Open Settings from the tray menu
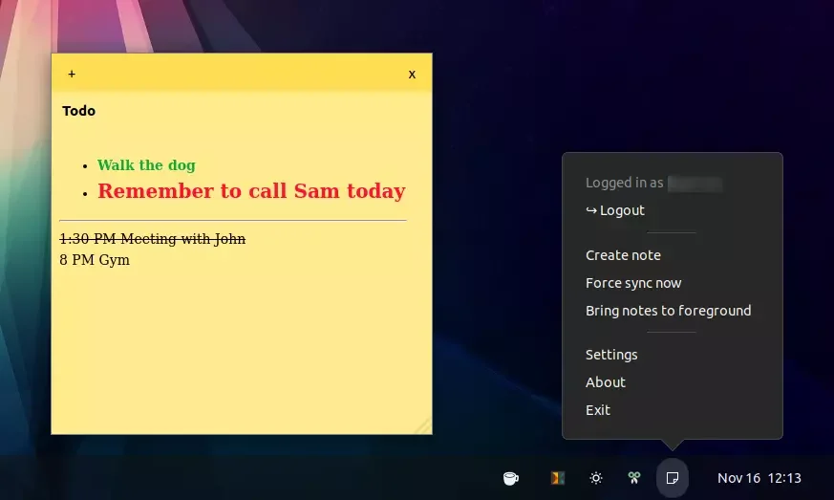Viewport: 834px width, 500px height. click(611, 355)
